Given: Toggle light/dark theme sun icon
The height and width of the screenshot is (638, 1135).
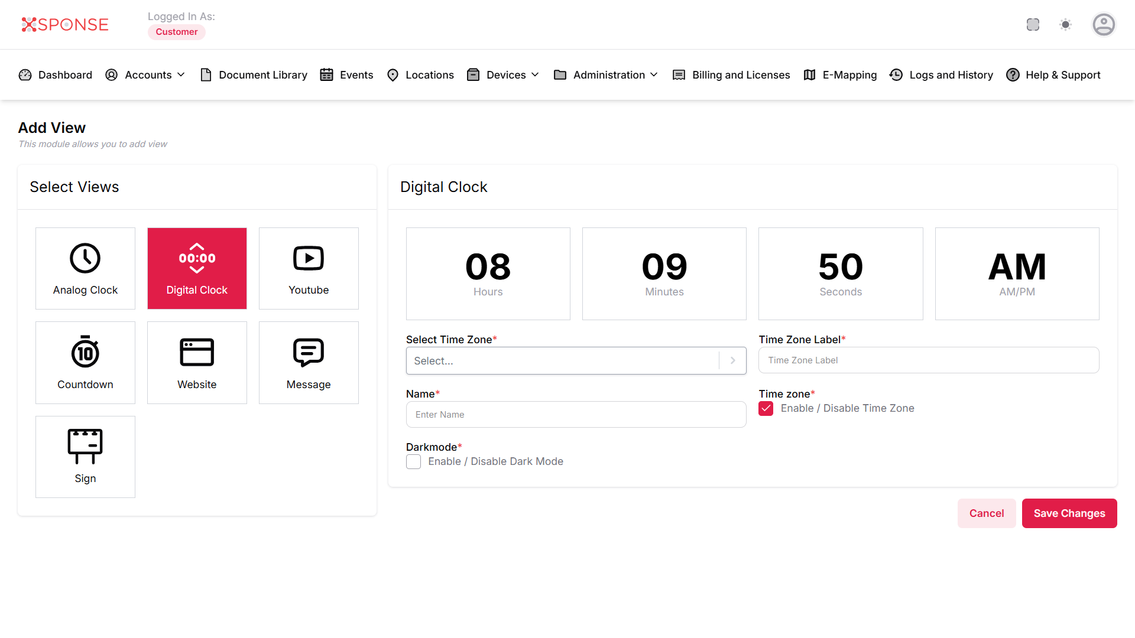Looking at the screenshot, I should click(1065, 25).
